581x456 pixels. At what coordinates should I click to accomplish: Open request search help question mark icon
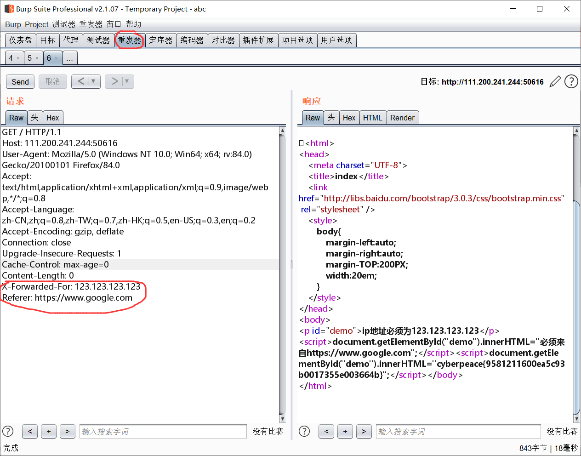point(8,431)
